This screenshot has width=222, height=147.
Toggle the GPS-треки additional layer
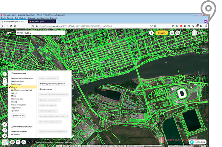pos(15,134)
